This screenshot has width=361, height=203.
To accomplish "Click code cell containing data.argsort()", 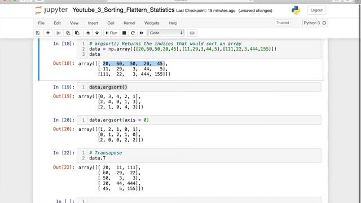I will click(x=199, y=87).
